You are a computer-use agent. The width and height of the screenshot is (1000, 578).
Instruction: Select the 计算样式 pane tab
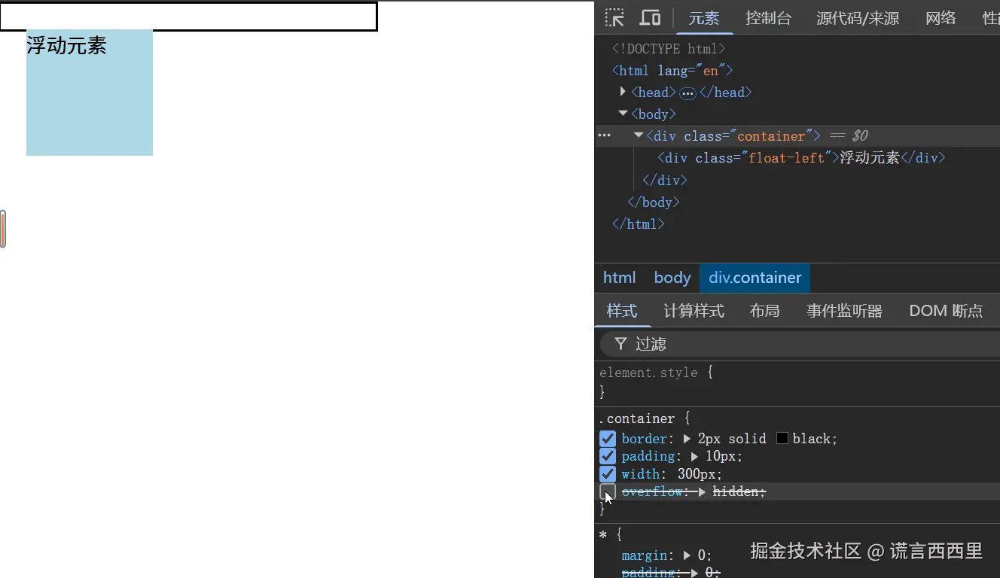click(694, 311)
